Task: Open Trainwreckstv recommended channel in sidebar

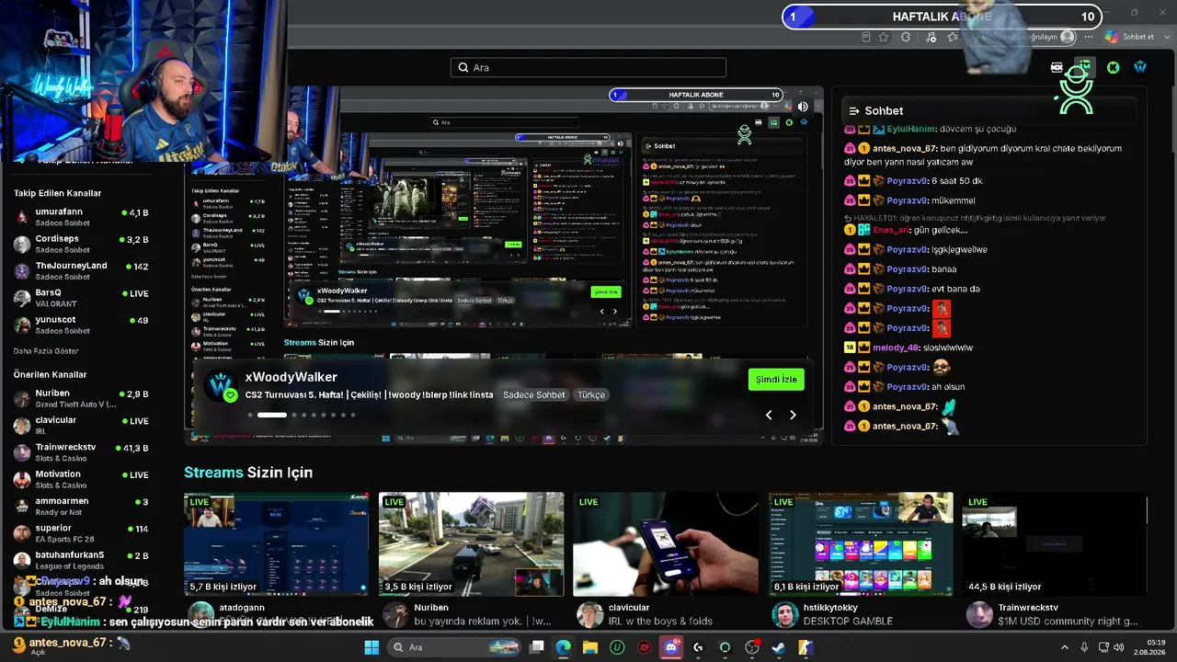Action: 81,452
